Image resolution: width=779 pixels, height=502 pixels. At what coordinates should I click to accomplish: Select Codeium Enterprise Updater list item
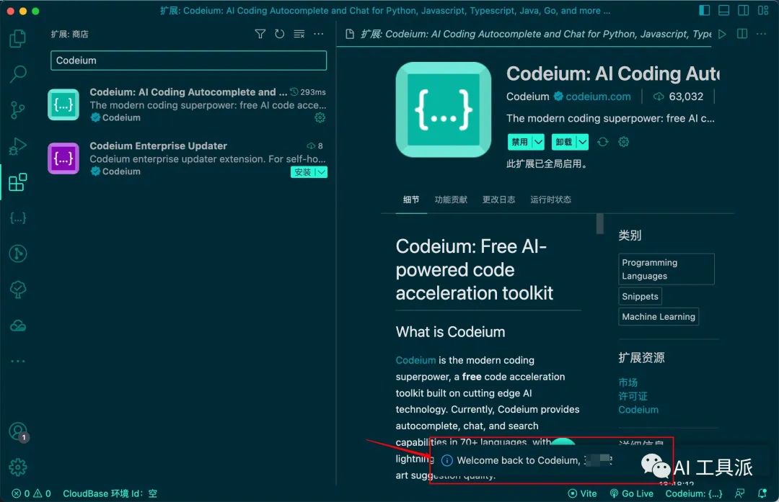click(188, 158)
